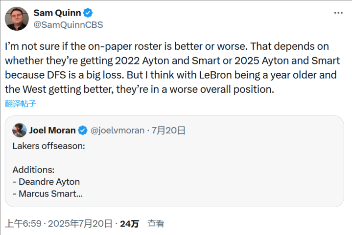The image size is (352, 235).
Task: Click the Sam Quinn display name
Action: click(57, 13)
